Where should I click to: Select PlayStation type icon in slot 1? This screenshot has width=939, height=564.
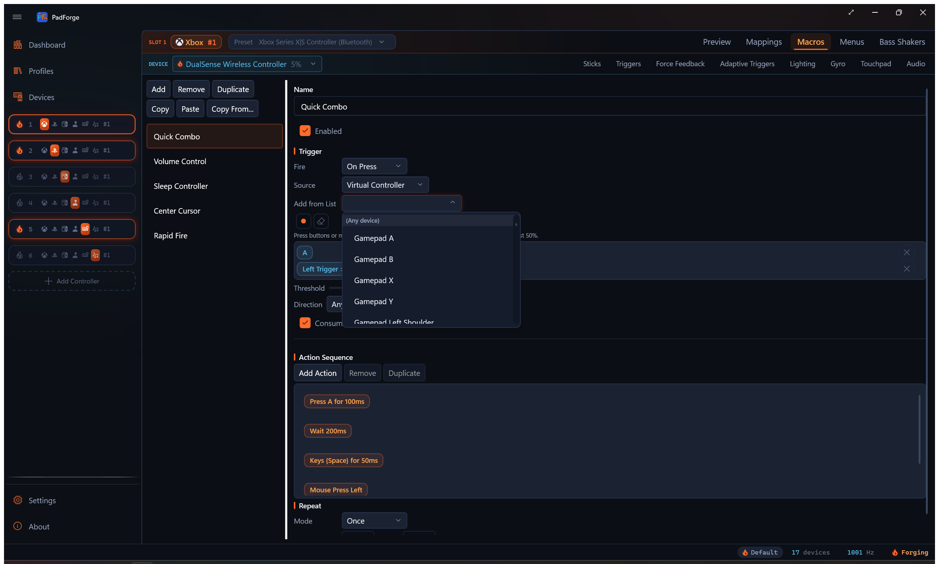click(x=55, y=124)
